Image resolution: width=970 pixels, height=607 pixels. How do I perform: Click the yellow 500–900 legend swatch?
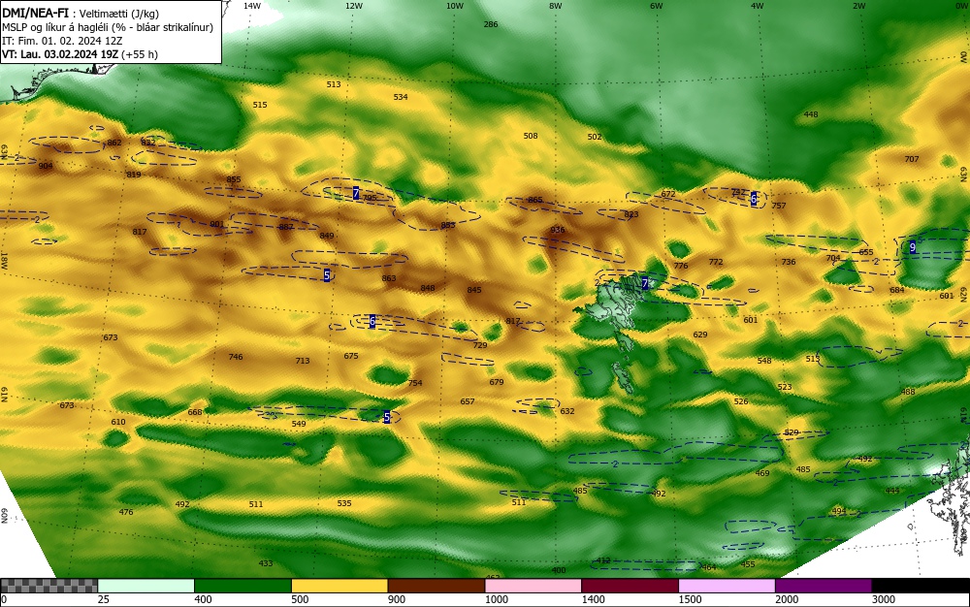click(x=339, y=586)
